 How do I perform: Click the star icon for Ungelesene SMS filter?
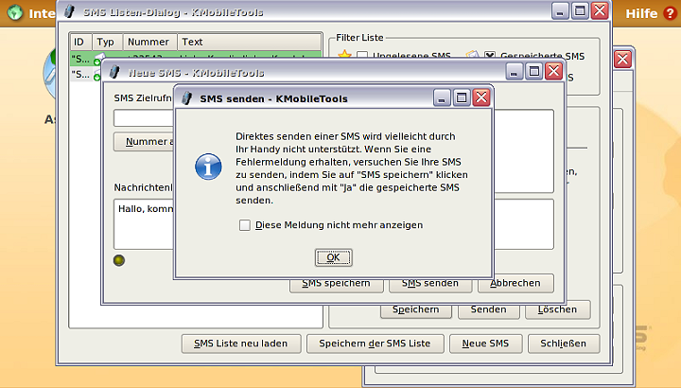click(x=344, y=55)
